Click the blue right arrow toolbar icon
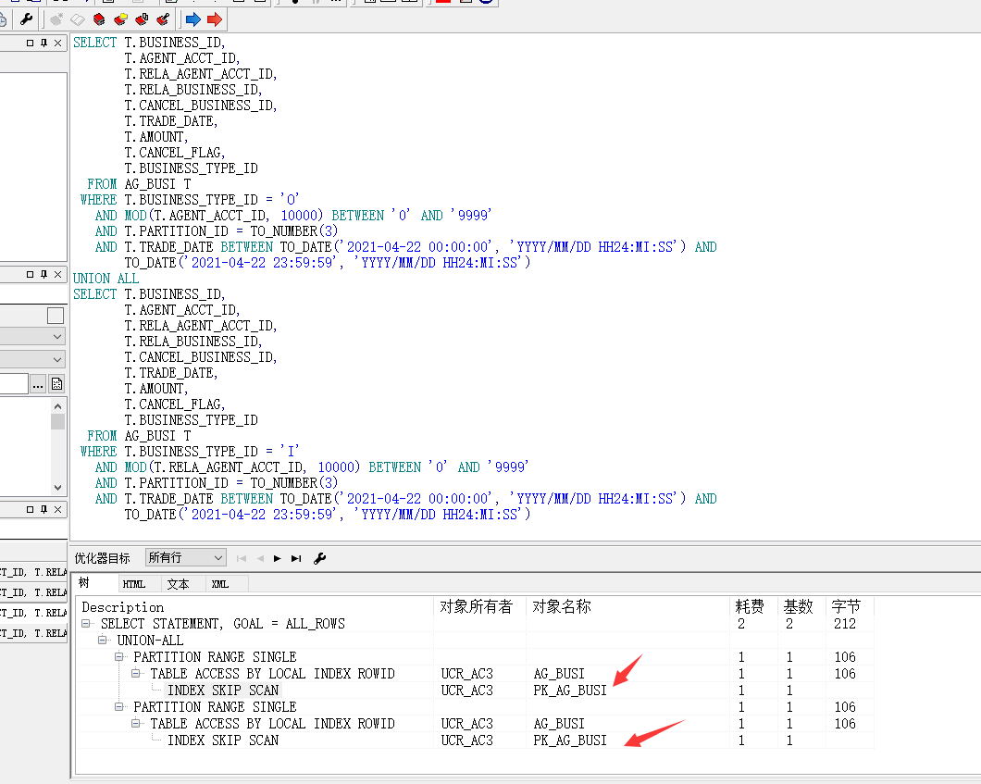The height and width of the screenshot is (784, 981). click(193, 19)
